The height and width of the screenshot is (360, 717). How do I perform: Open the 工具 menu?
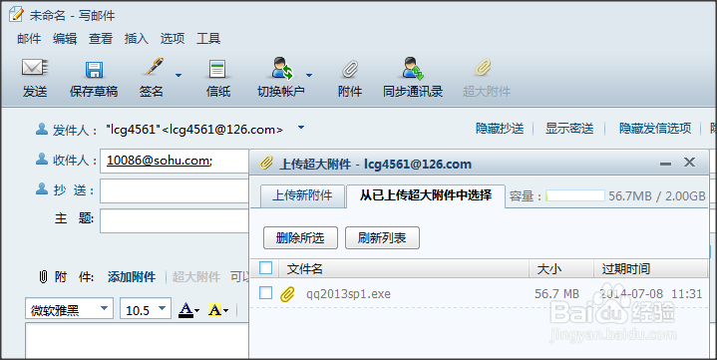point(208,39)
